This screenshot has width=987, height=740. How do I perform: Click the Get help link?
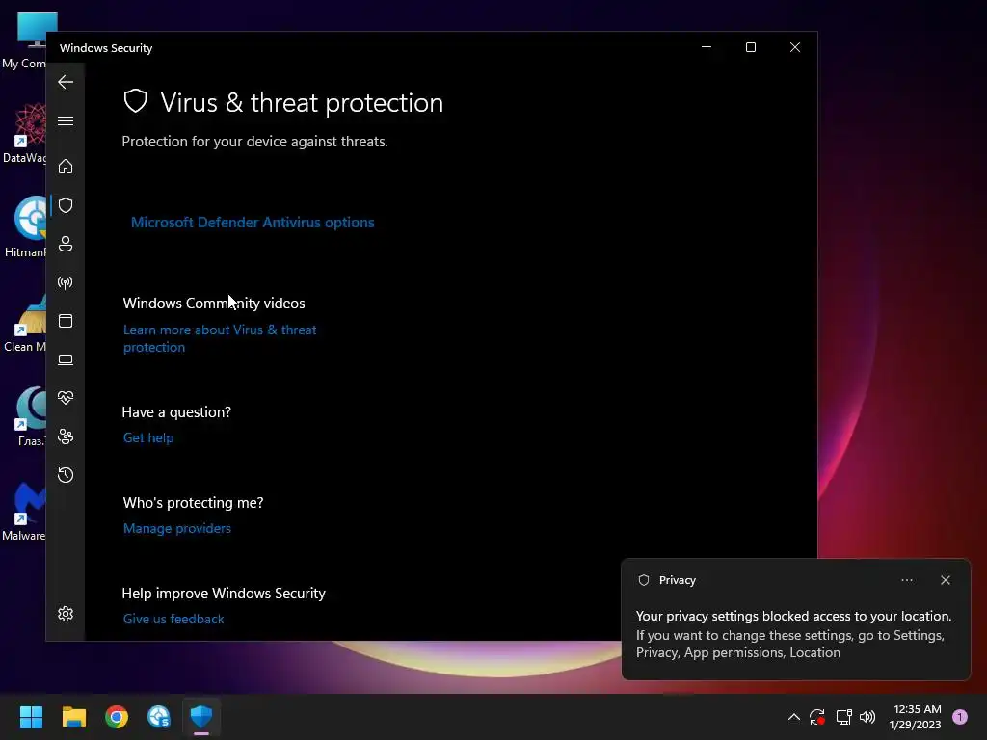pyautogui.click(x=148, y=438)
